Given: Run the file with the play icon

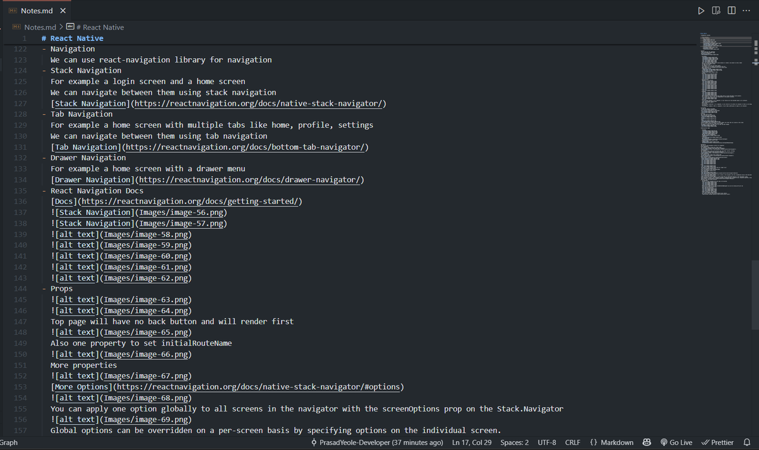Looking at the screenshot, I should tap(700, 11).
